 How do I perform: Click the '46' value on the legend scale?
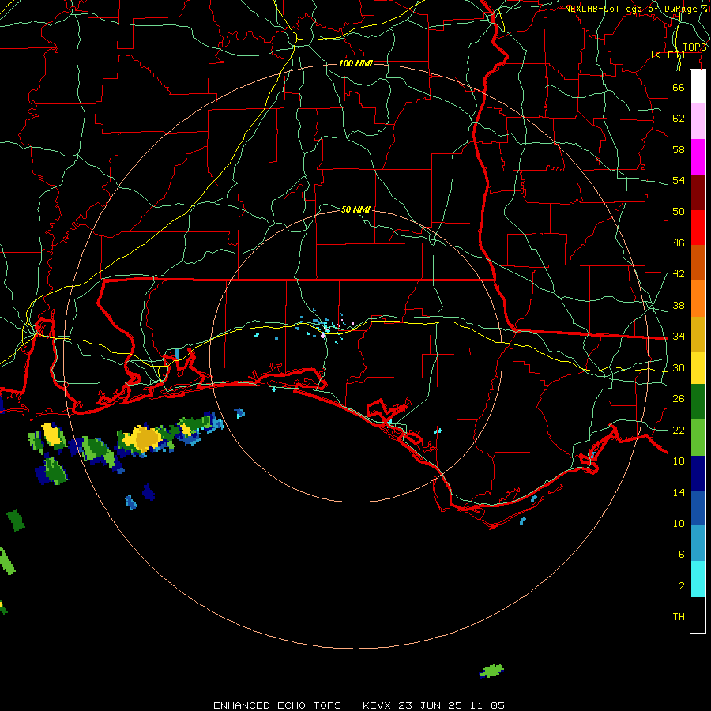[679, 243]
